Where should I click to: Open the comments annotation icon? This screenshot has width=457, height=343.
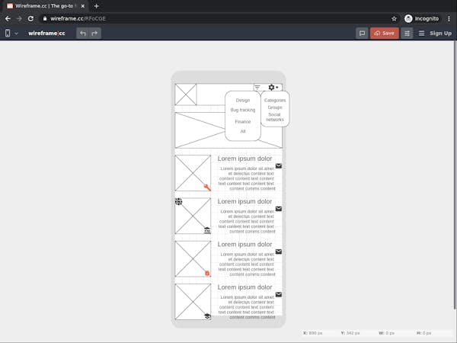(362, 34)
